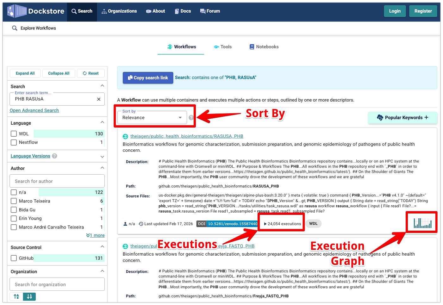
Task: Click the Popular Keywords plus icon
Action: click(x=427, y=117)
